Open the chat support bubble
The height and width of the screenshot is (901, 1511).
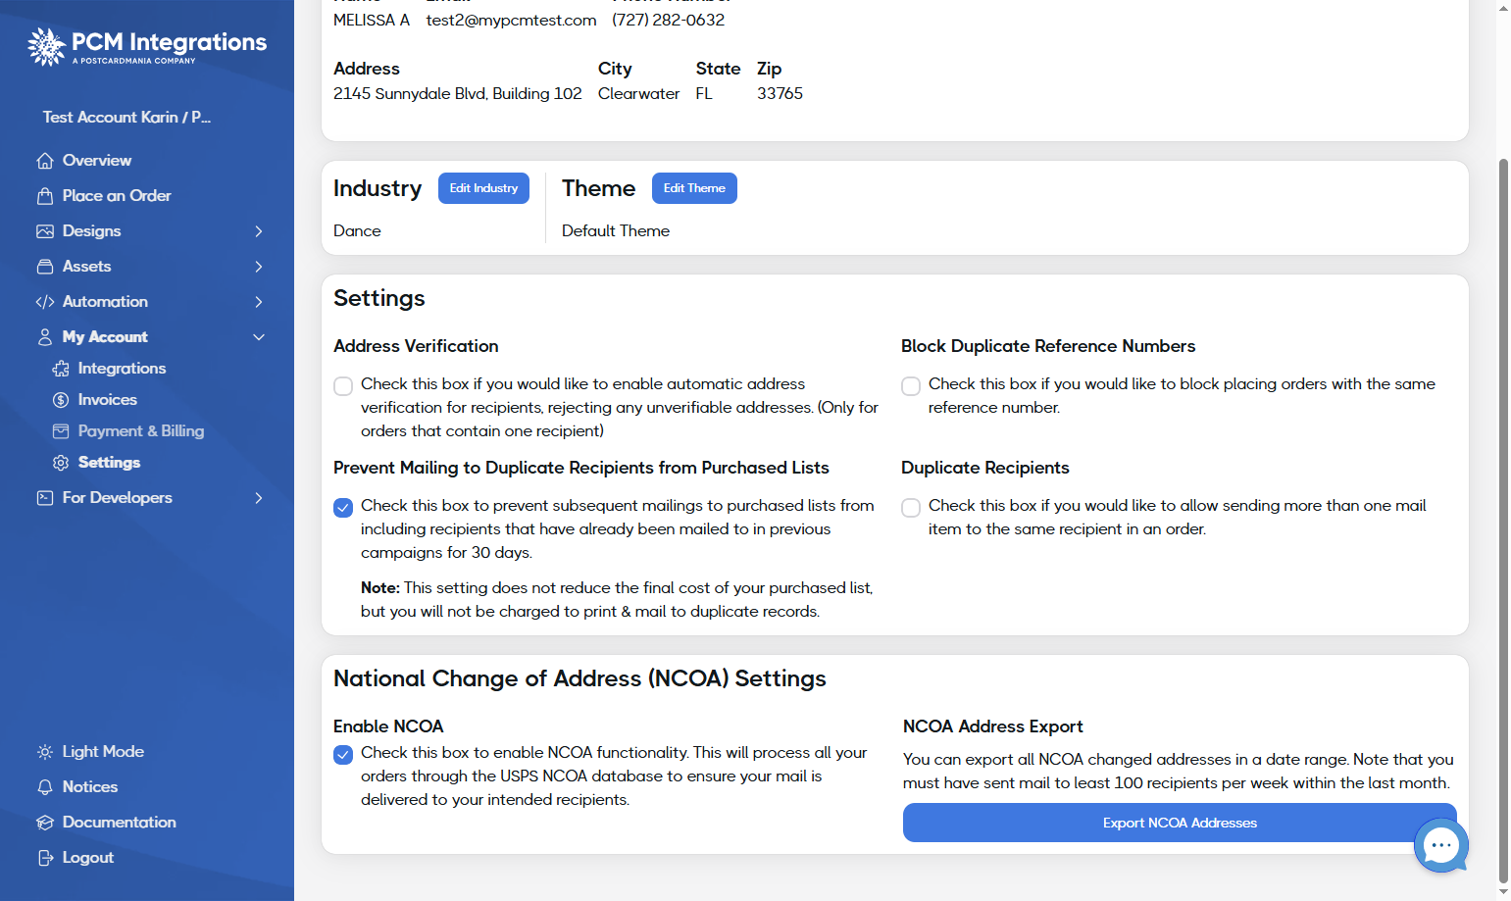[1440, 845]
